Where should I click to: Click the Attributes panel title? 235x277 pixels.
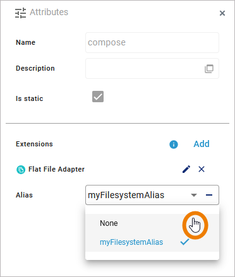click(x=49, y=12)
